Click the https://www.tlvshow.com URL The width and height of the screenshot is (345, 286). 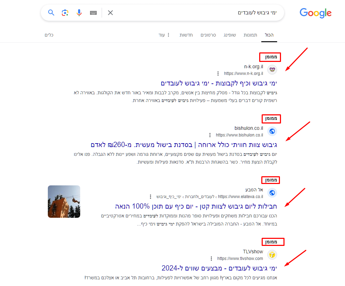tap(240, 258)
